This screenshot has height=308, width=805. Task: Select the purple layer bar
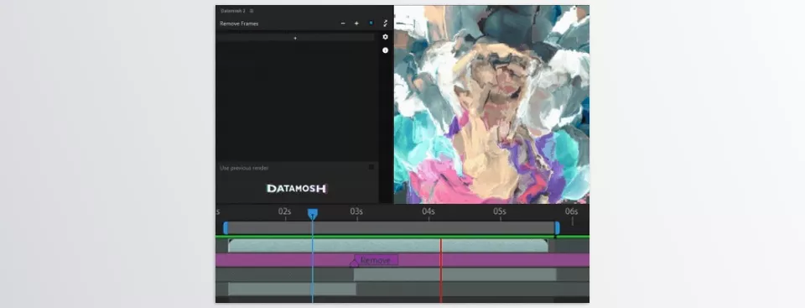tap(402, 260)
